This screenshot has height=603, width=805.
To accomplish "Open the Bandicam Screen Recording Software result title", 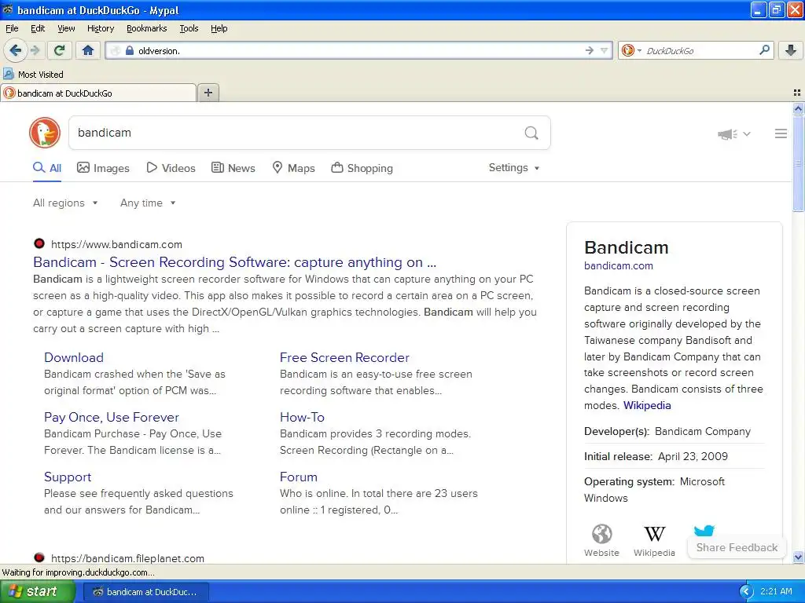I will pos(234,262).
